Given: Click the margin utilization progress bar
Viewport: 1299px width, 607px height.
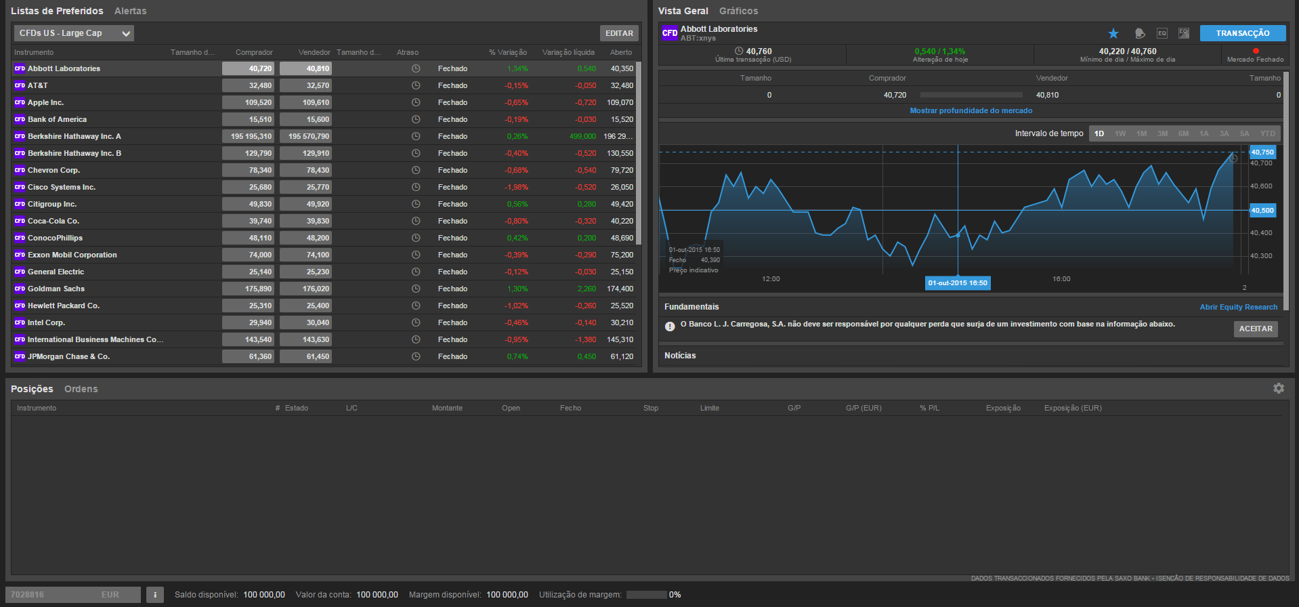Looking at the screenshot, I should 647,595.
